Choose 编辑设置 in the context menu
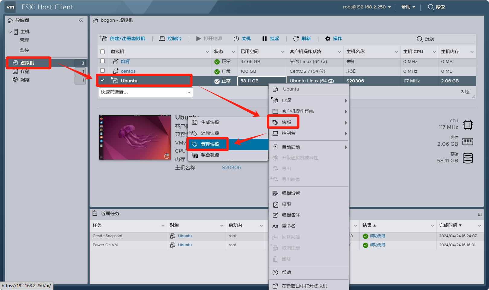489x290 pixels. pyautogui.click(x=291, y=193)
